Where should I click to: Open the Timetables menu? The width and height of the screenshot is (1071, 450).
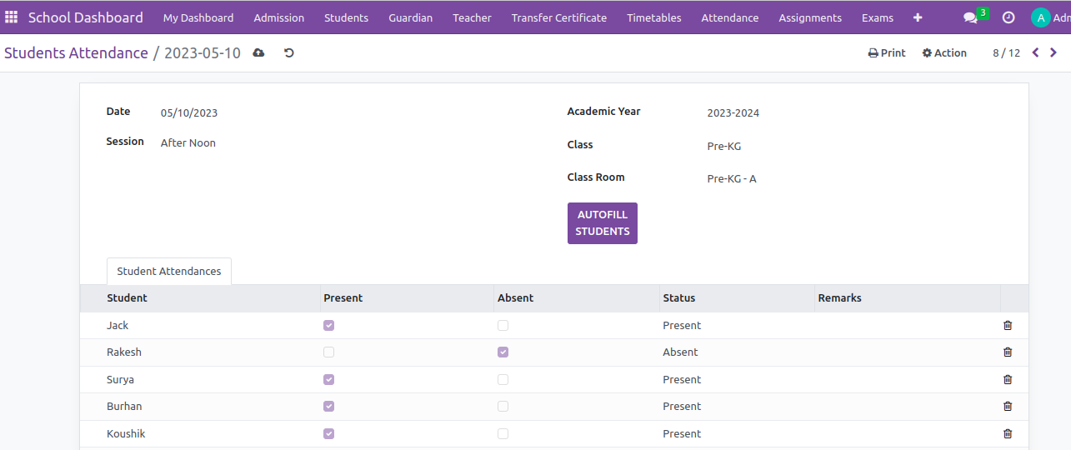pos(654,17)
